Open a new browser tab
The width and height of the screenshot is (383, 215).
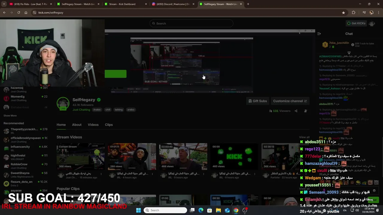[248, 4]
